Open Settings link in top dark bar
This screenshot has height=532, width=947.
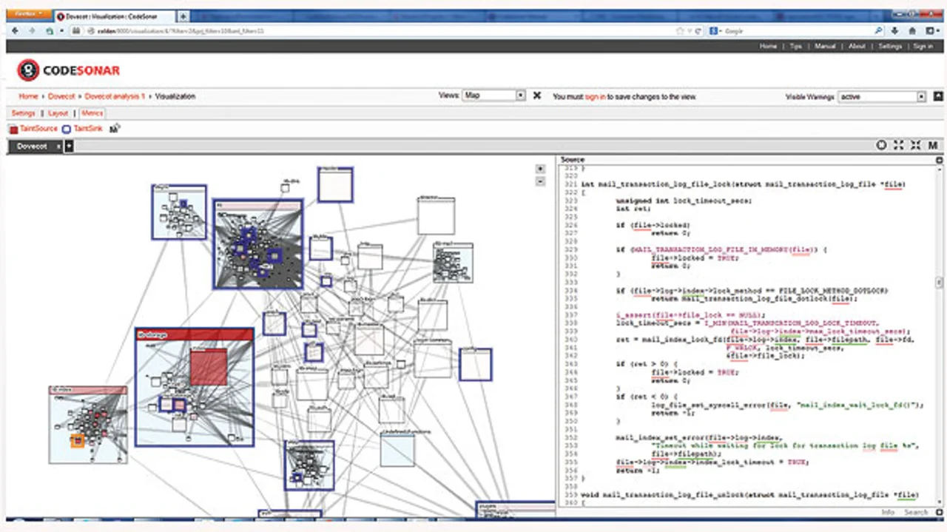click(890, 46)
